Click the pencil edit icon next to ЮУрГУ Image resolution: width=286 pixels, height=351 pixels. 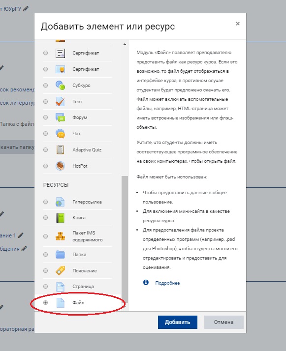pyautogui.click(x=26, y=9)
